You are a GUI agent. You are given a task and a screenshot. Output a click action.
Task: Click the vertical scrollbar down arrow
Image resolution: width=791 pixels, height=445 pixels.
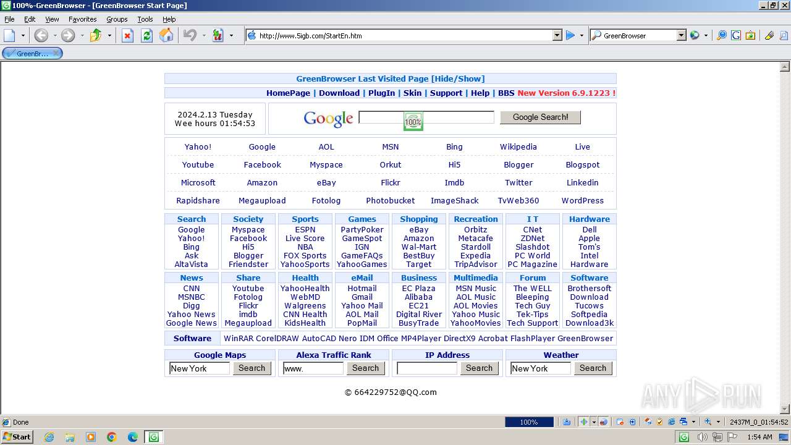click(785, 409)
